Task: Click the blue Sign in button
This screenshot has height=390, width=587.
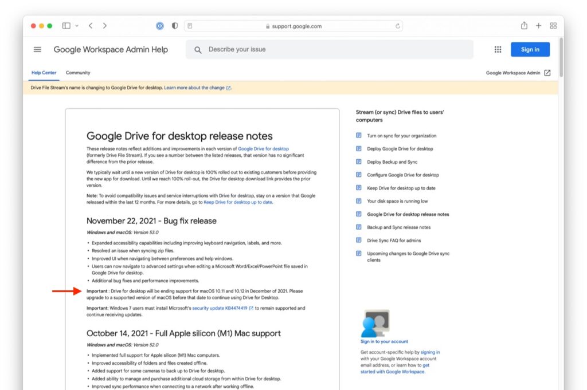Action: point(530,49)
